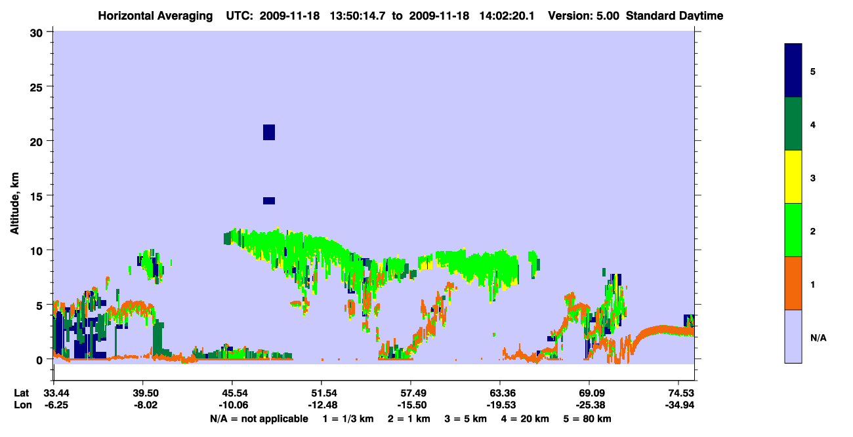Click the y-axis tick label 25
853x437 pixels.
(38, 86)
